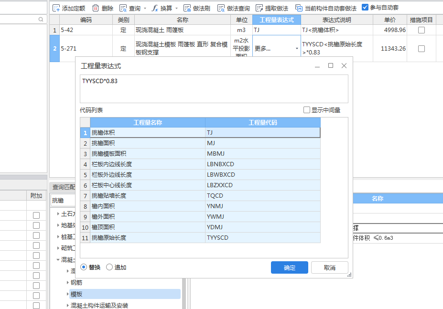Click the 表达式说明 column header
Screen dimensions: 443x309
pos(337,20)
